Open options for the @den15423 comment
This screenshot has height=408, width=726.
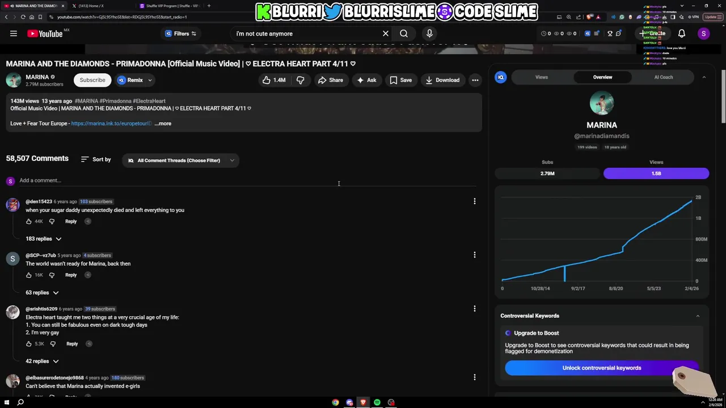coord(475,201)
